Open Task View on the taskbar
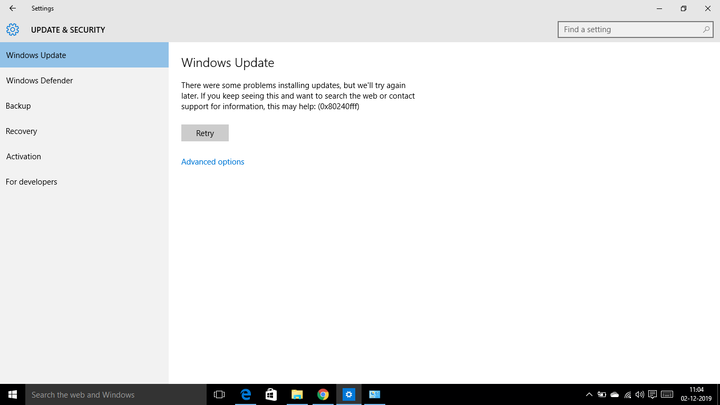 [219, 394]
